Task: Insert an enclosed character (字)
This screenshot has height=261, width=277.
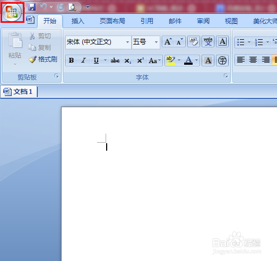Action: pos(222,60)
